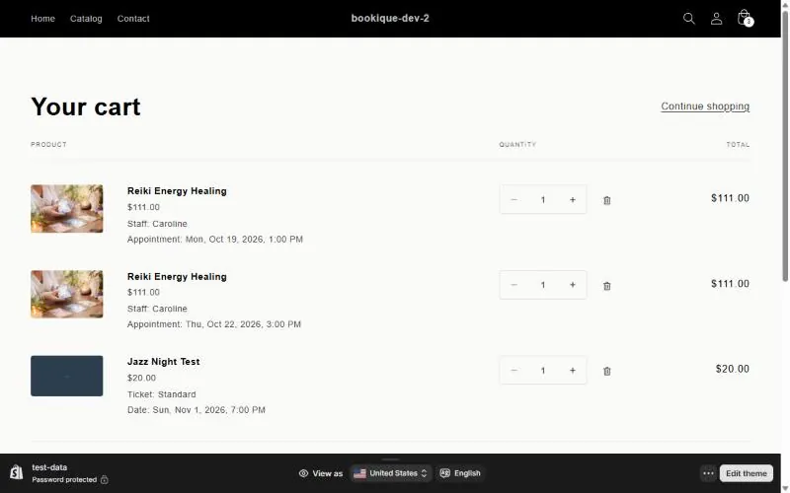The width and height of the screenshot is (790, 493).
Task: Click the drag handle atop preview bar
Action: pos(390,458)
